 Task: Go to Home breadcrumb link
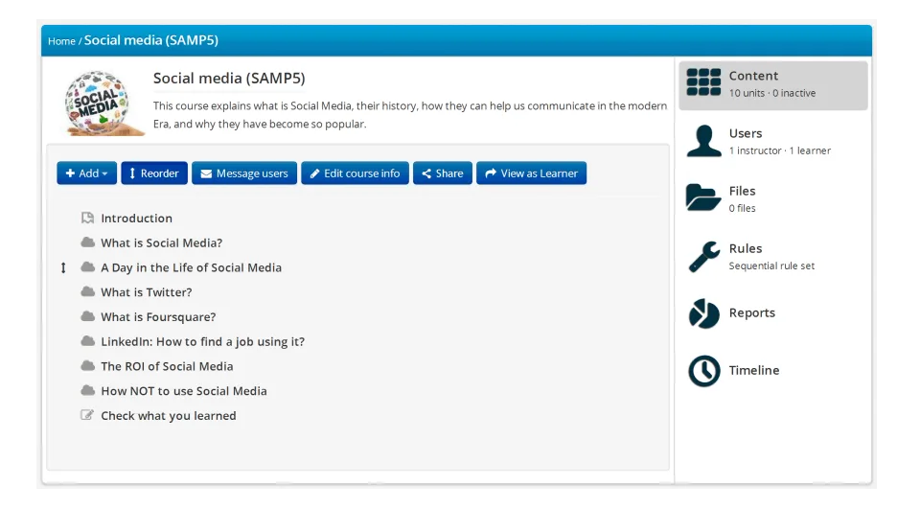pos(61,41)
